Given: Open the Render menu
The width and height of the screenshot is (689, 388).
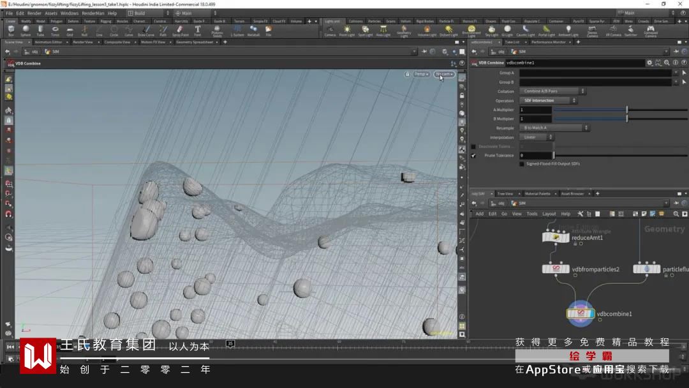Looking at the screenshot, I should pyautogui.click(x=34, y=13).
